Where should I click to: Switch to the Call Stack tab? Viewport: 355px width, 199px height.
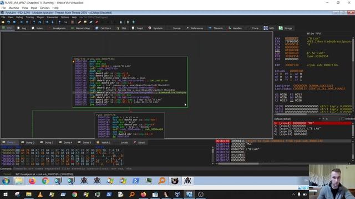point(103,28)
